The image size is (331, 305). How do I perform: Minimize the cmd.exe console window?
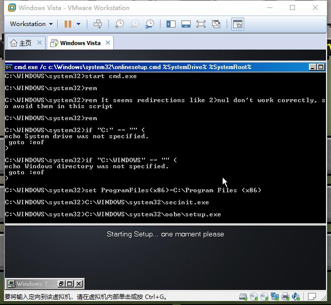tap(312, 67)
